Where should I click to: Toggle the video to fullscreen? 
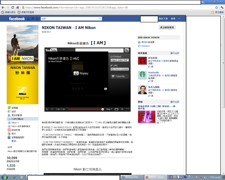128,109
